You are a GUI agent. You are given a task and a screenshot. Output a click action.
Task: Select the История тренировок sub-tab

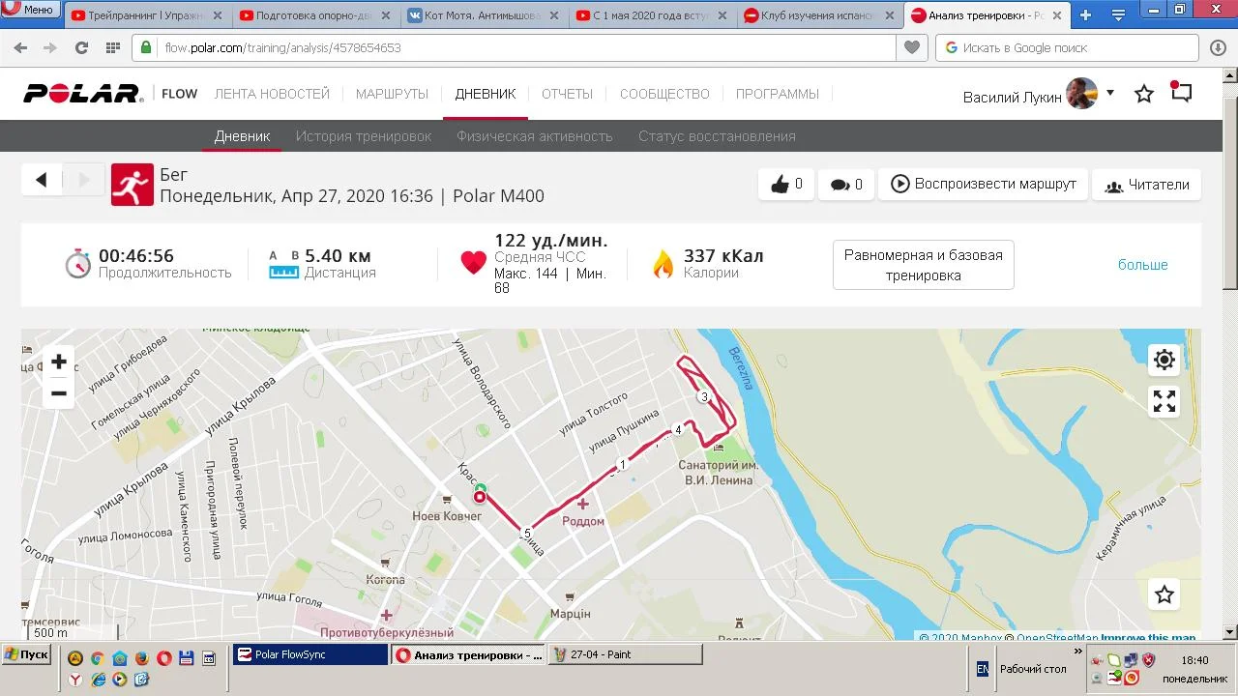pyautogui.click(x=364, y=136)
